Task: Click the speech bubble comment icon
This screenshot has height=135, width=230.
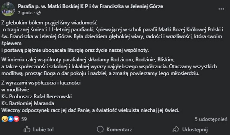Action: click(100, 129)
